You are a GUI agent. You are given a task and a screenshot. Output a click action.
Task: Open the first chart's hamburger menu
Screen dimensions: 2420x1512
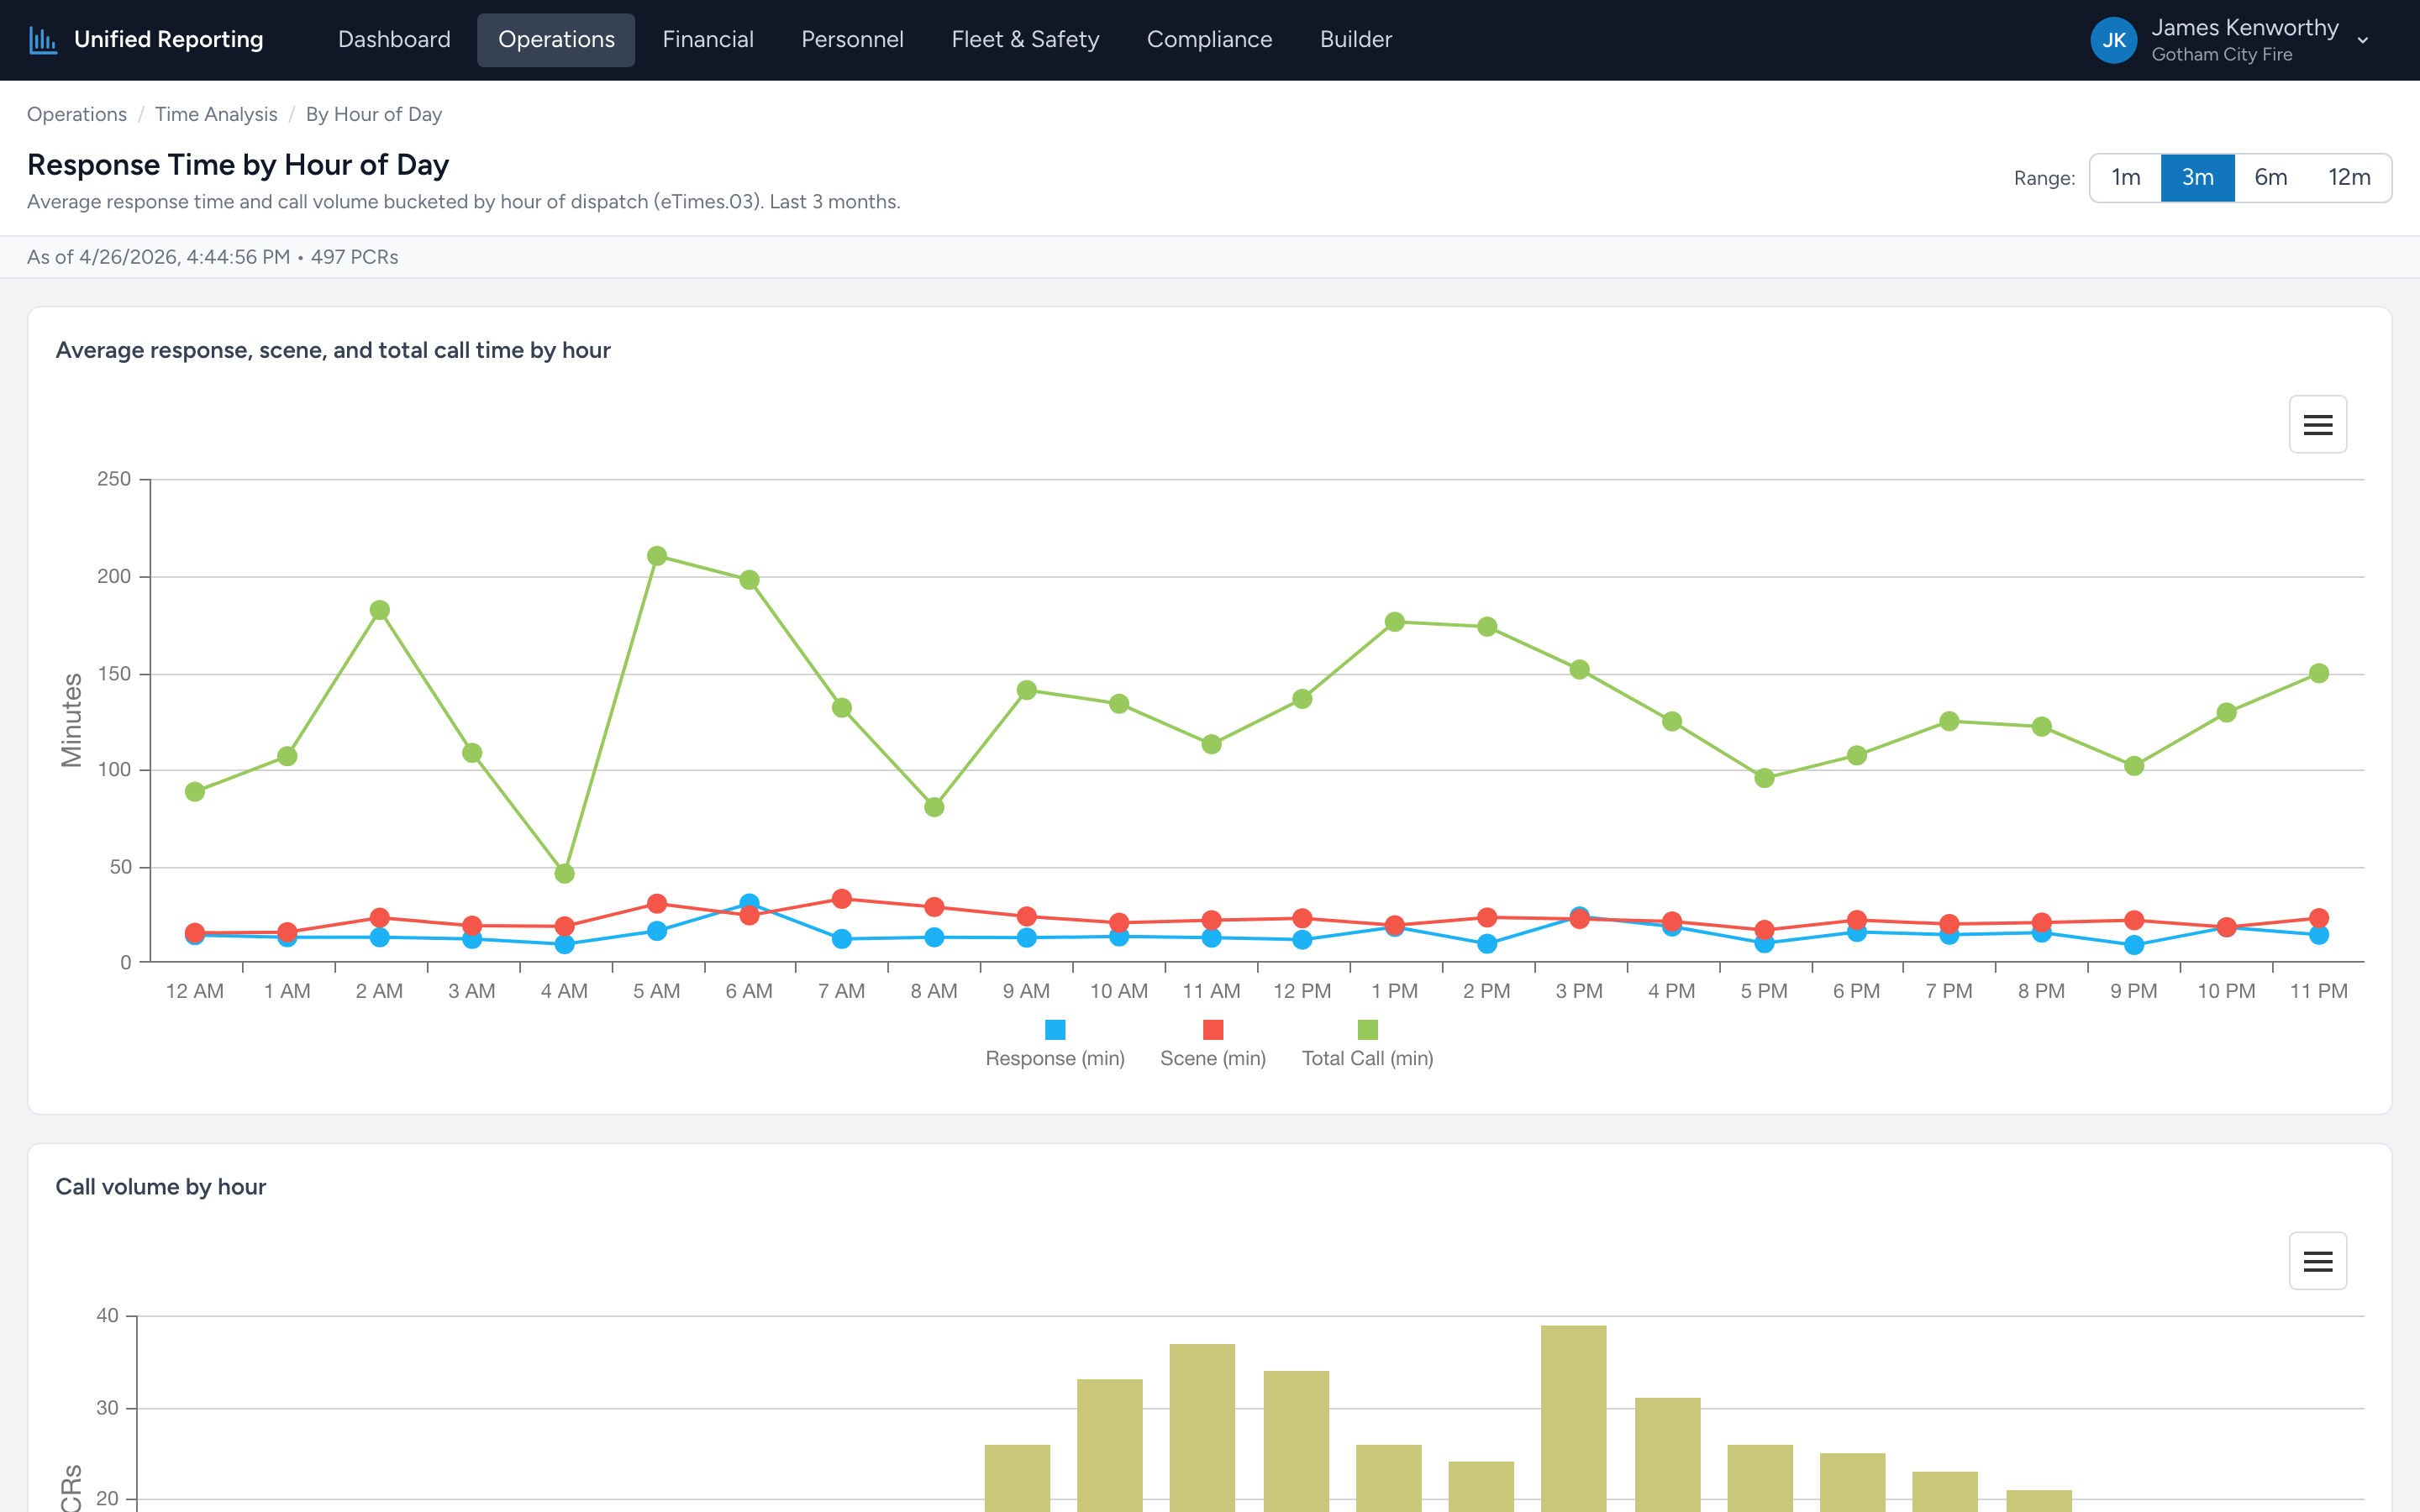pos(2317,425)
